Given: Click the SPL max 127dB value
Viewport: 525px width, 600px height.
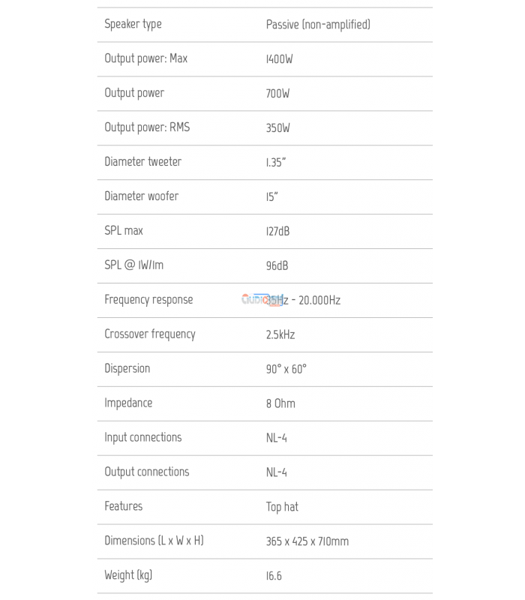Looking at the screenshot, I should (278, 232).
